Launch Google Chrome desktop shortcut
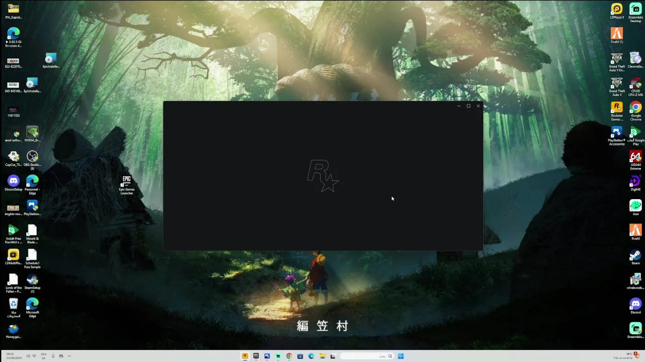The height and width of the screenshot is (362, 645). tap(635, 112)
